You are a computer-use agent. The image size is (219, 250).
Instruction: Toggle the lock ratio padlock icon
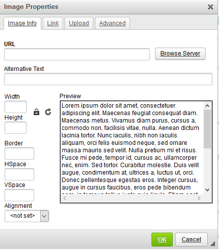point(36,112)
